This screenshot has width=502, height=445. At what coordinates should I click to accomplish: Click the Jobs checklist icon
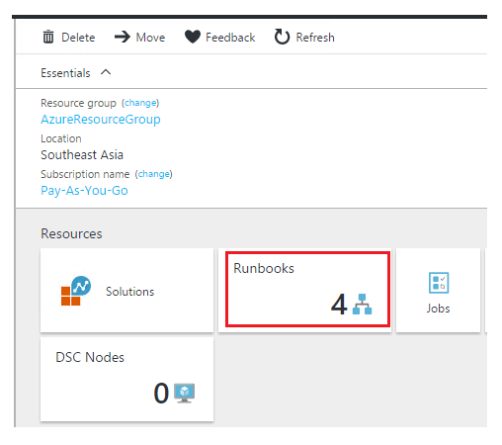click(x=439, y=283)
